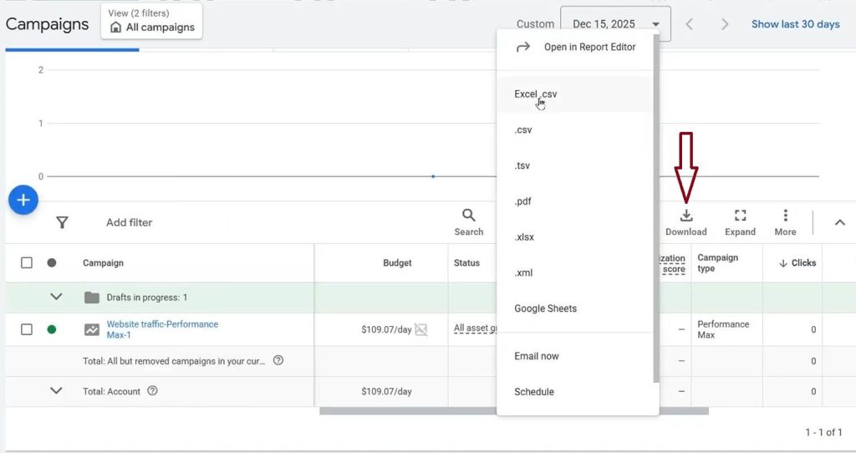The height and width of the screenshot is (453, 856).
Task: Go to next date range arrow
Action: 725,24
